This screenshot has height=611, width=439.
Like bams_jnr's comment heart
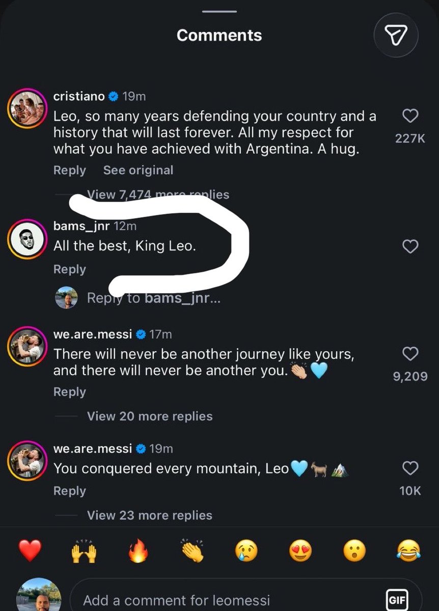(410, 246)
